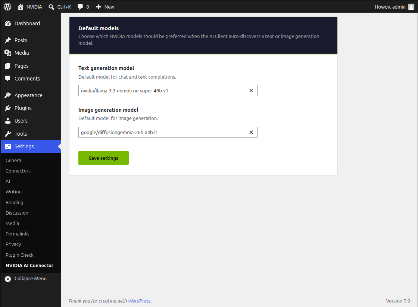Click the Collapse Menu arrow icon
Screen dimensions: 418x307
(8, 279)
